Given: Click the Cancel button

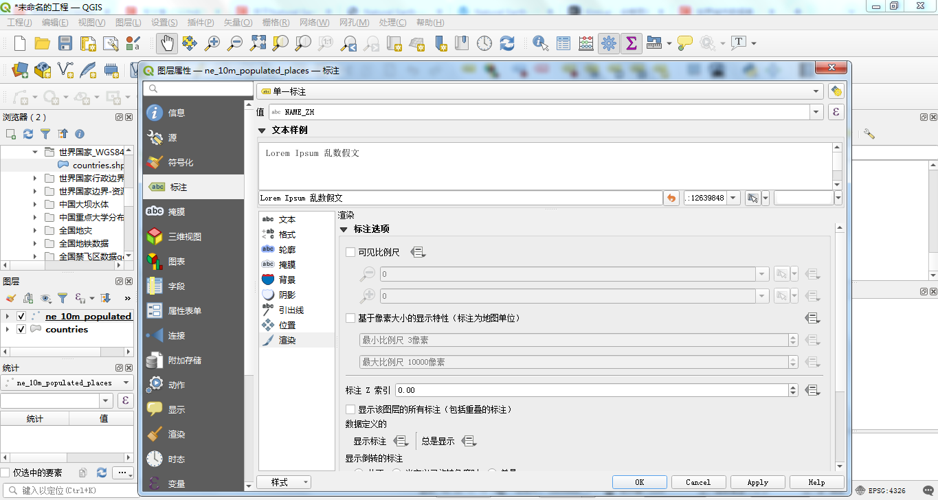Looking at the screenshot, I should tap(698, 482).
